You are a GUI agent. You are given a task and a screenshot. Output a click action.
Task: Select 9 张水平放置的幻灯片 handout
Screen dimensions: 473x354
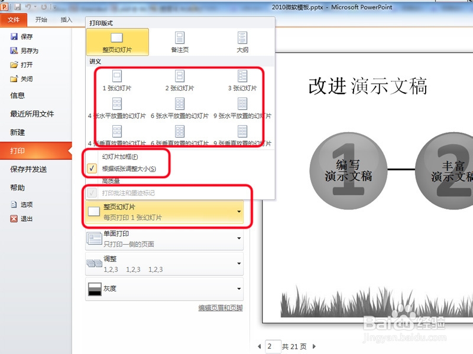point(242,104)
